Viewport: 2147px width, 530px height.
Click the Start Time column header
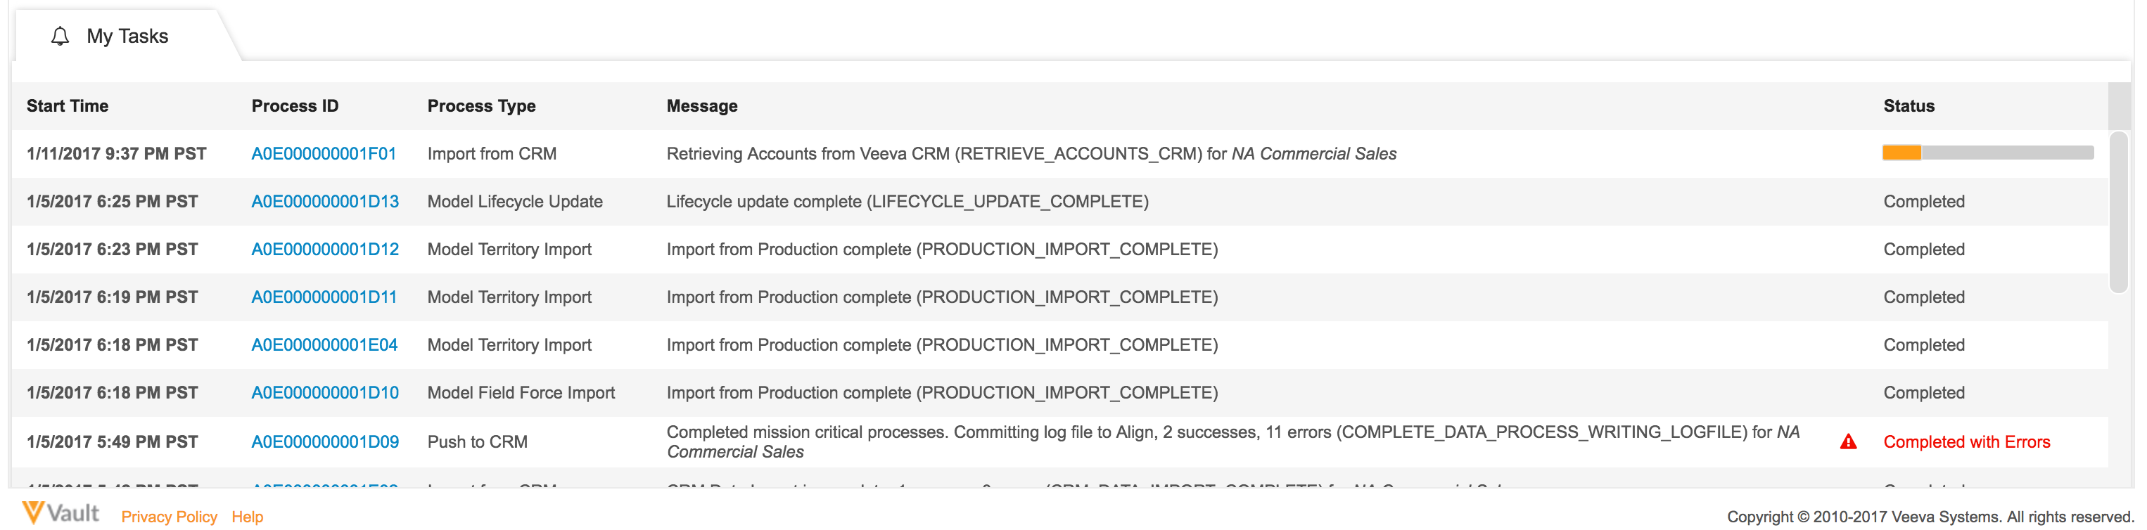(x=68, y=106)
